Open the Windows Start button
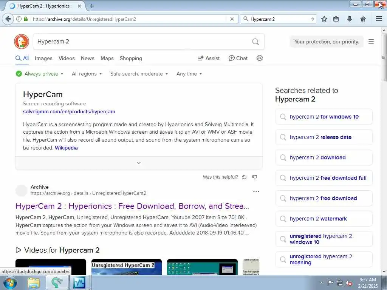Screen dimensions: 387x290 pos(10,282)
